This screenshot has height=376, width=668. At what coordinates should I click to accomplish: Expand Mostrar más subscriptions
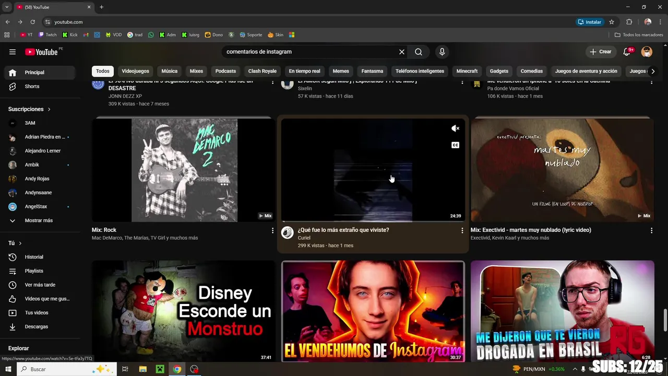click(38, 220)
